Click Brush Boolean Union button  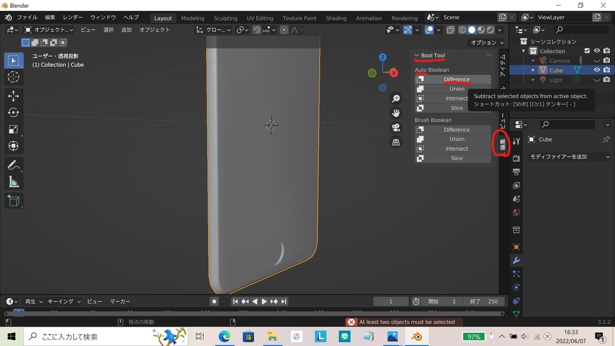[x=456, y=139]
